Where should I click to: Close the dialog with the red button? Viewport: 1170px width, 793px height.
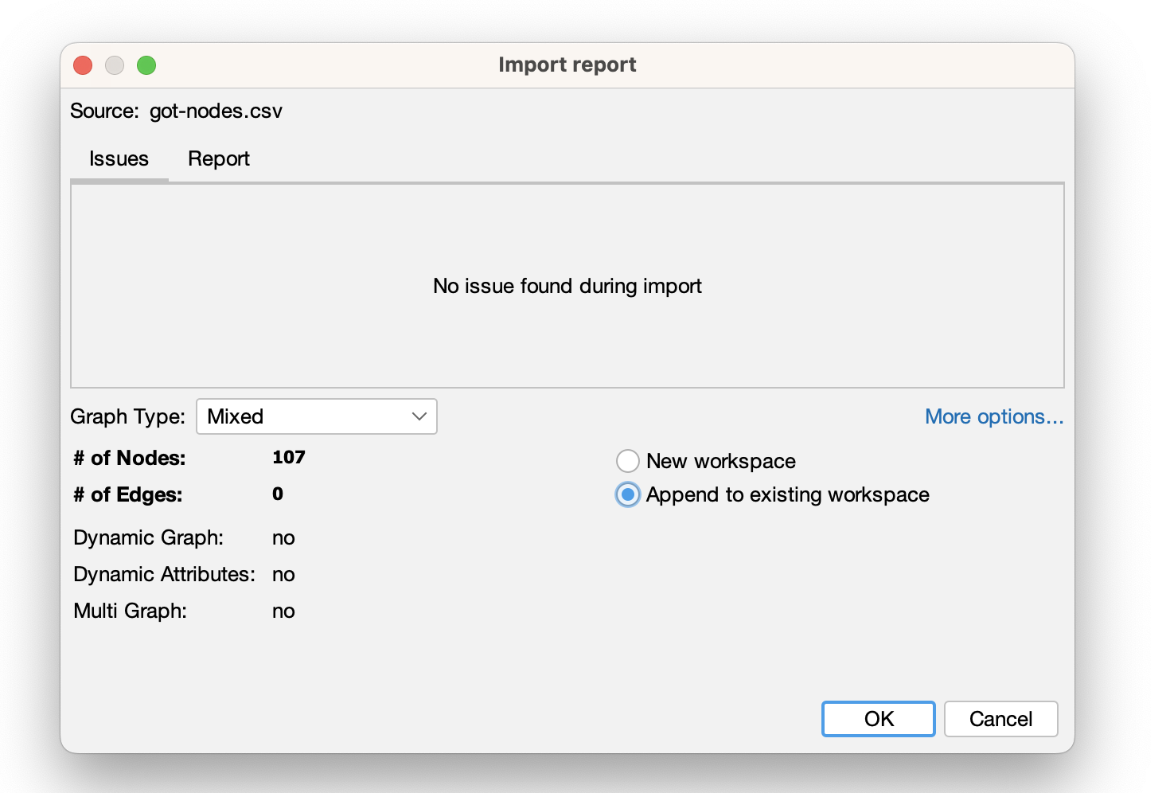click(x=83, y=65)
